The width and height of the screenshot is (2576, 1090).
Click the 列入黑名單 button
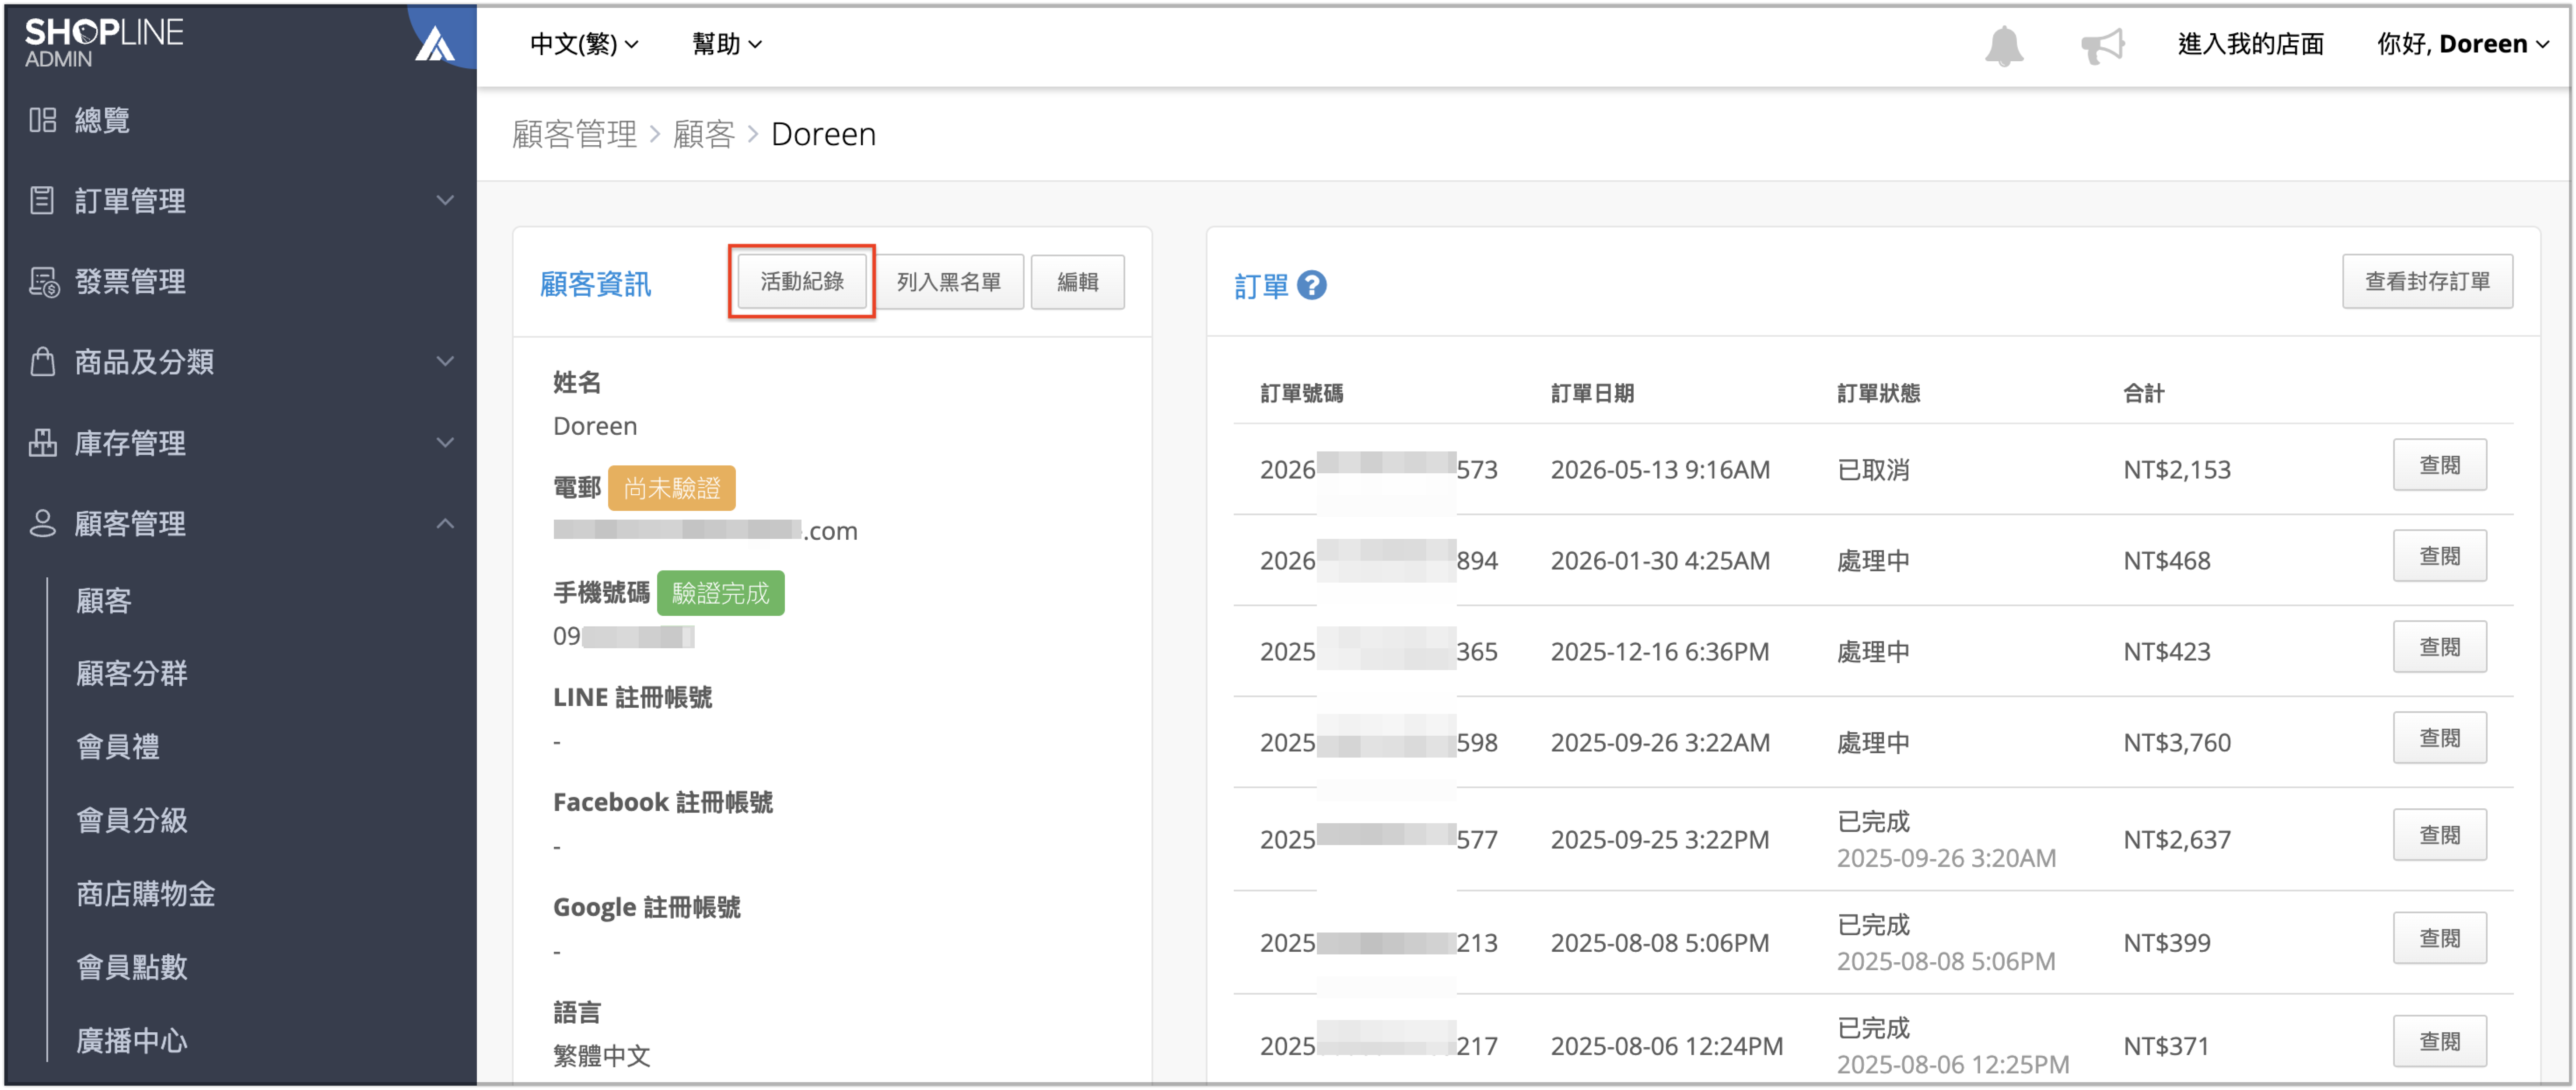949,282
